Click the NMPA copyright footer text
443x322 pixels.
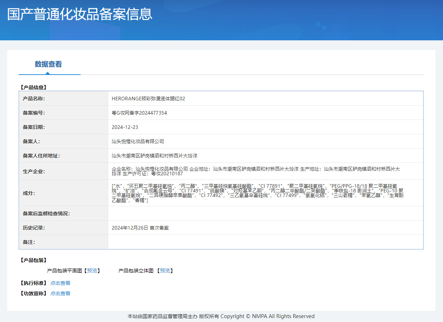pyautogui.click(x=221, y=316)
